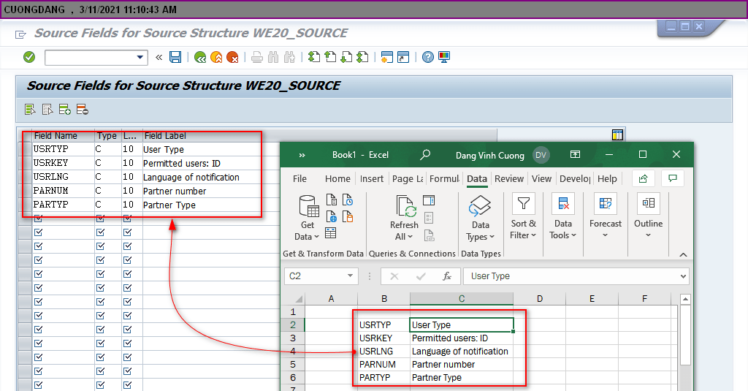748x391 pixels.
Task: Click the green Back arrow icon
Action: point(200,57)
